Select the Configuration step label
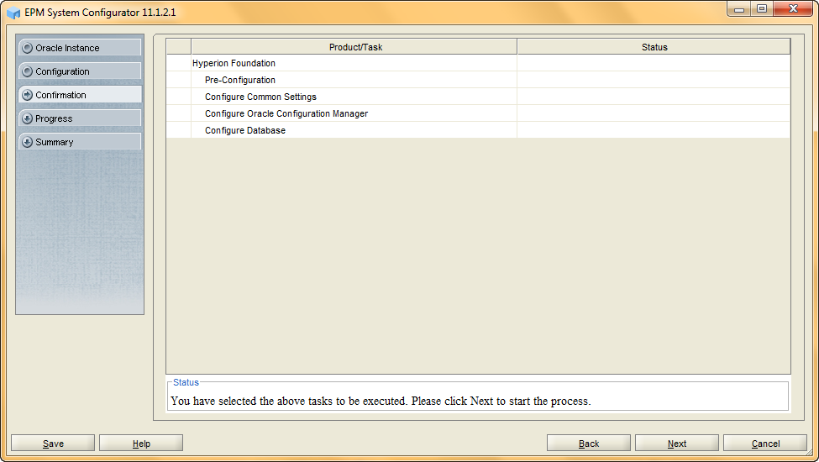Image resolution: width=819 pixels, height=462 pixels. (62, 71)
